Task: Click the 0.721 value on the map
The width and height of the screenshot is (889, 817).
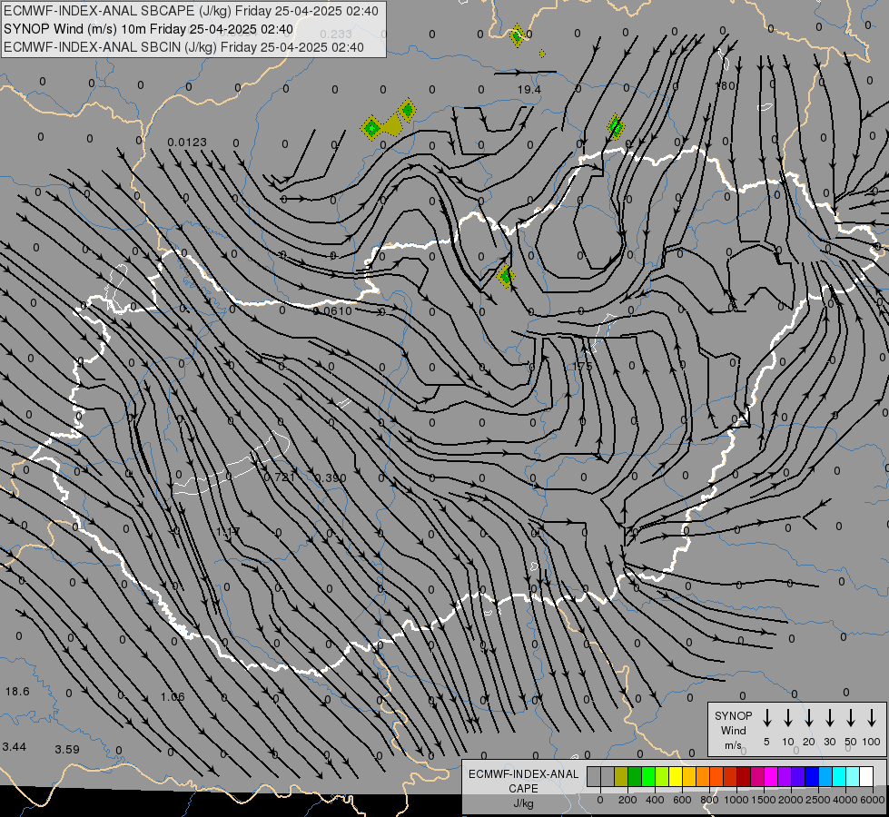Action: (280, 477)
